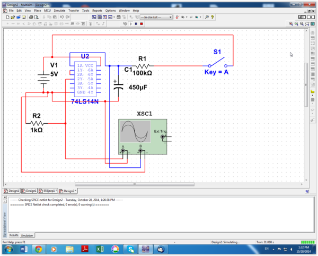Image resolution: width=318 pixels, height=256 pixels.
Task: Select the Simulation tab in spreadsheet view
Action: tap(27, 235)
